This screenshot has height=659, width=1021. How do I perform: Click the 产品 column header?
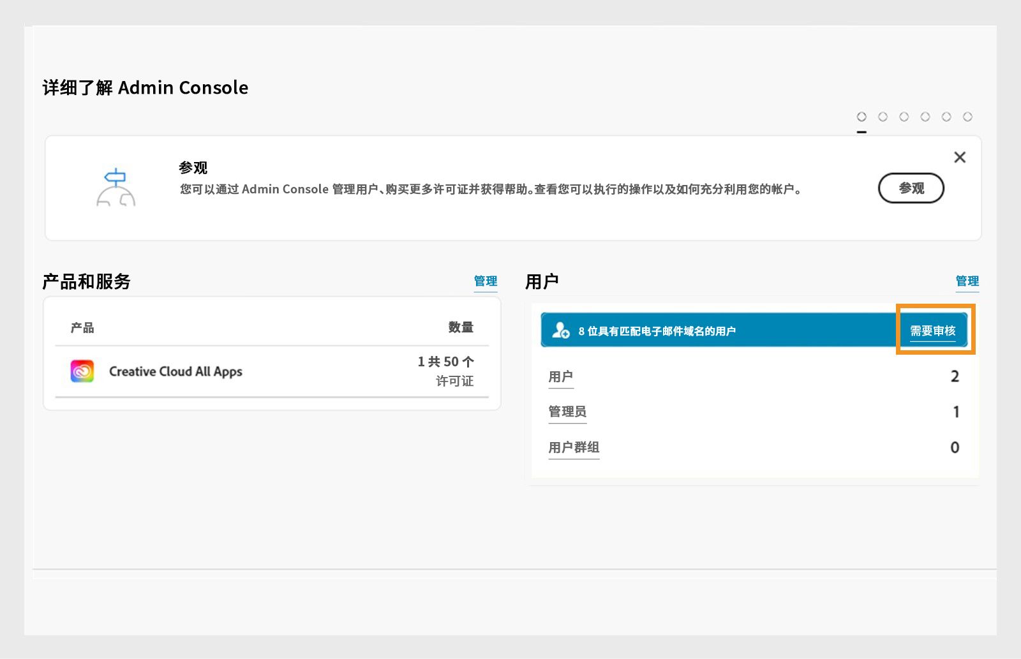tap(82, 328)
